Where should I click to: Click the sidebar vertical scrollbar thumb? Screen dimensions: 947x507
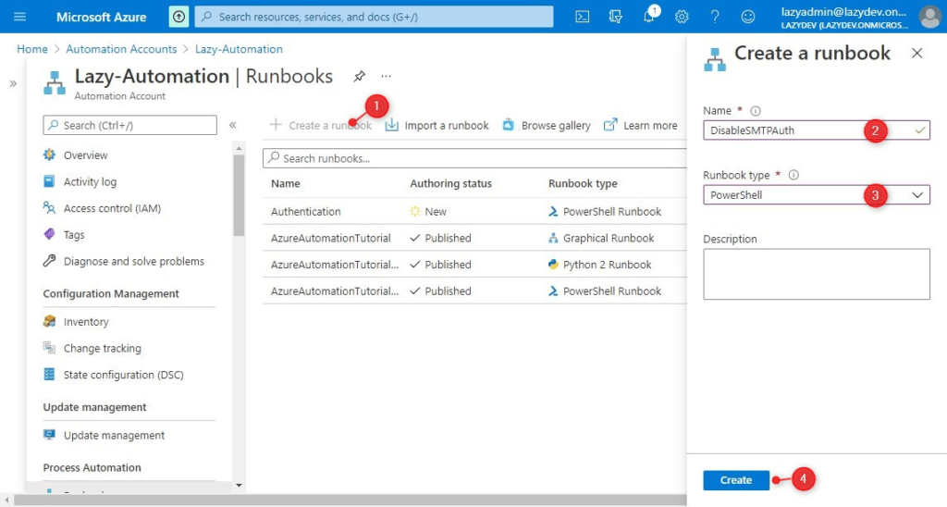pyautogui.click(x=240, y=194)
